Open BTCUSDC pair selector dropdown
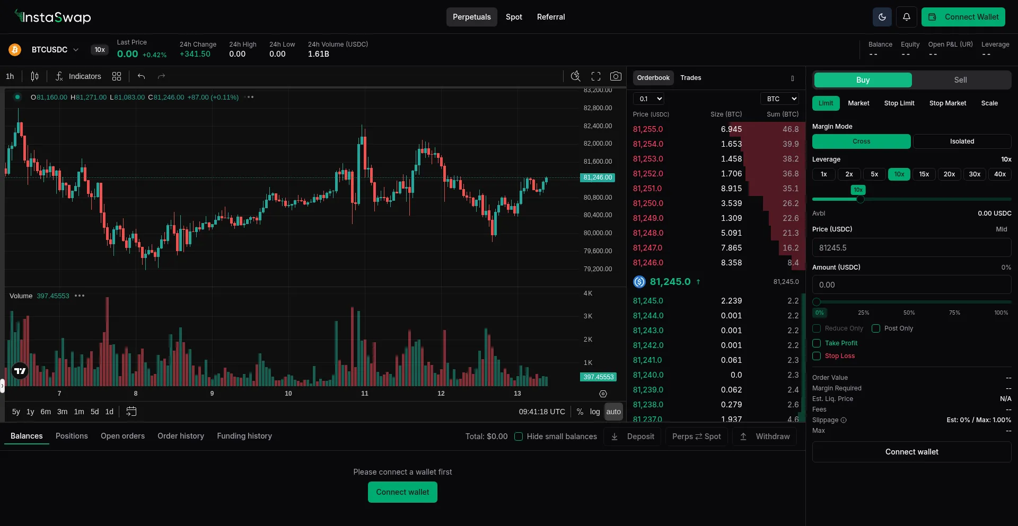1018x526 pixels. (55, 50)
